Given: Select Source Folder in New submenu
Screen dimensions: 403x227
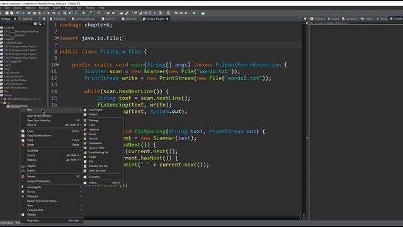Looking at the screenshot, I should point(103,148).
